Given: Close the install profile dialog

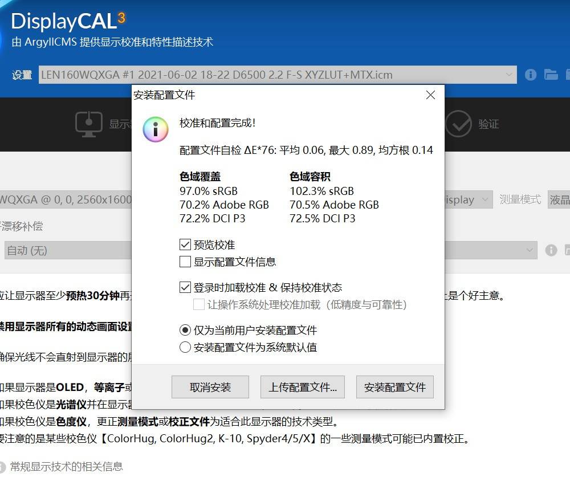Looking at the screenshot, I should [430, 95].
